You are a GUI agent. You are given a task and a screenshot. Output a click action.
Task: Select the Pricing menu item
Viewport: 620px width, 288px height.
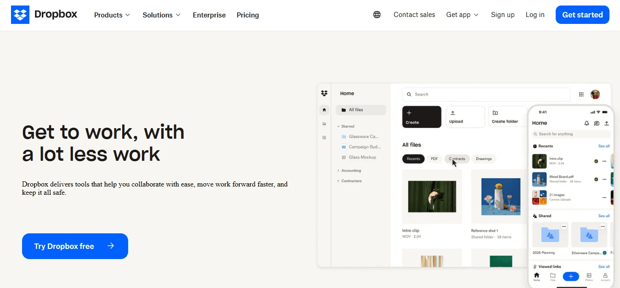click(248, 15)
